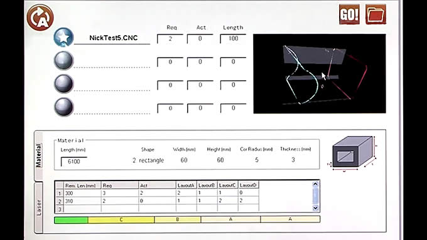427x240 pixels.
Task: Edit the Length field showing 100
Action: tap(233, 39)
